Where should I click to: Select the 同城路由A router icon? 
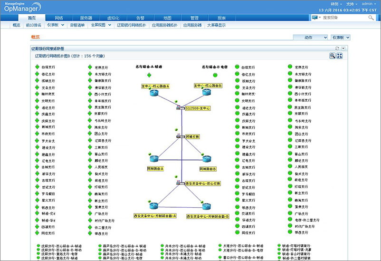pyautogui.click(x=154, y=159)
